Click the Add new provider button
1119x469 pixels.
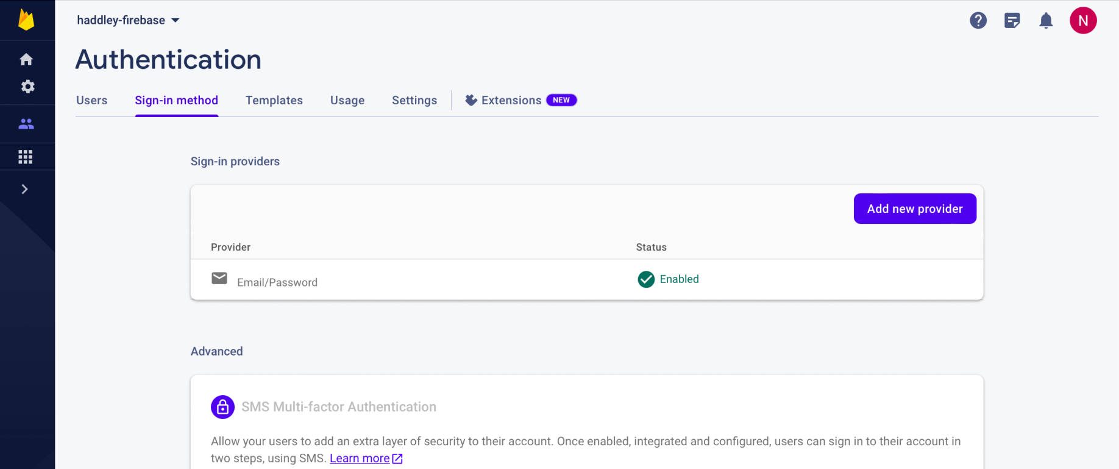pos(915,209)
